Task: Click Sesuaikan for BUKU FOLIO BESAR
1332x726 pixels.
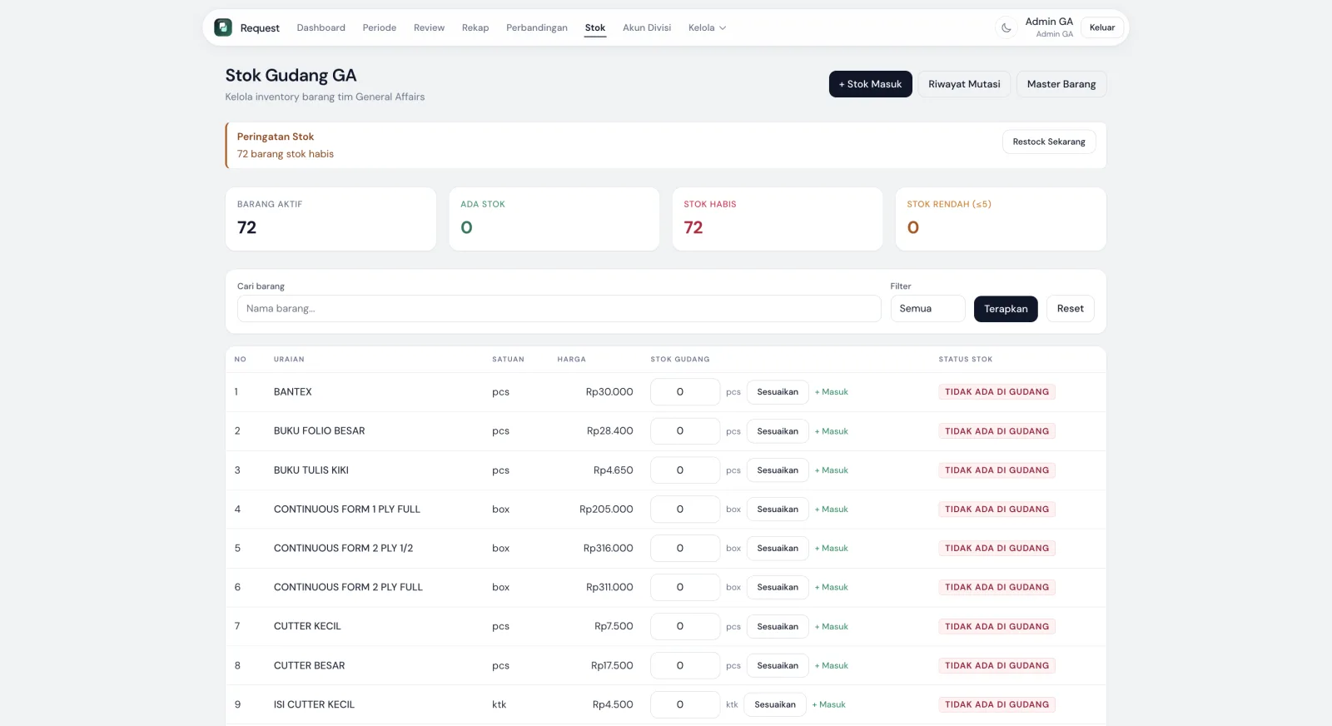Action: click(x=778, y=431)
